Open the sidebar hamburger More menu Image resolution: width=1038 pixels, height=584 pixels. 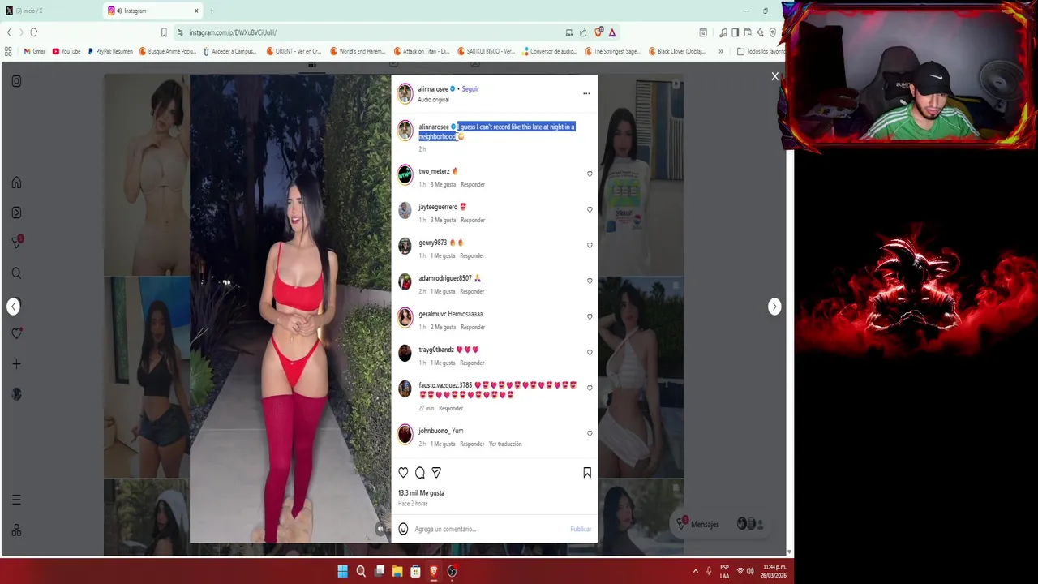pos(16,500)
